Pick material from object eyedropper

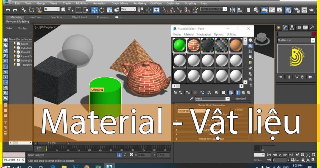tap(191, 99)
